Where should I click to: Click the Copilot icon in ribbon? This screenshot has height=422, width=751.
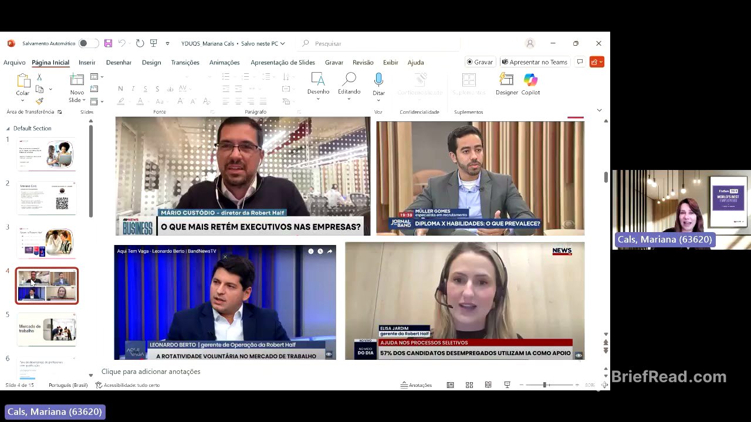(x=530, y=80)
